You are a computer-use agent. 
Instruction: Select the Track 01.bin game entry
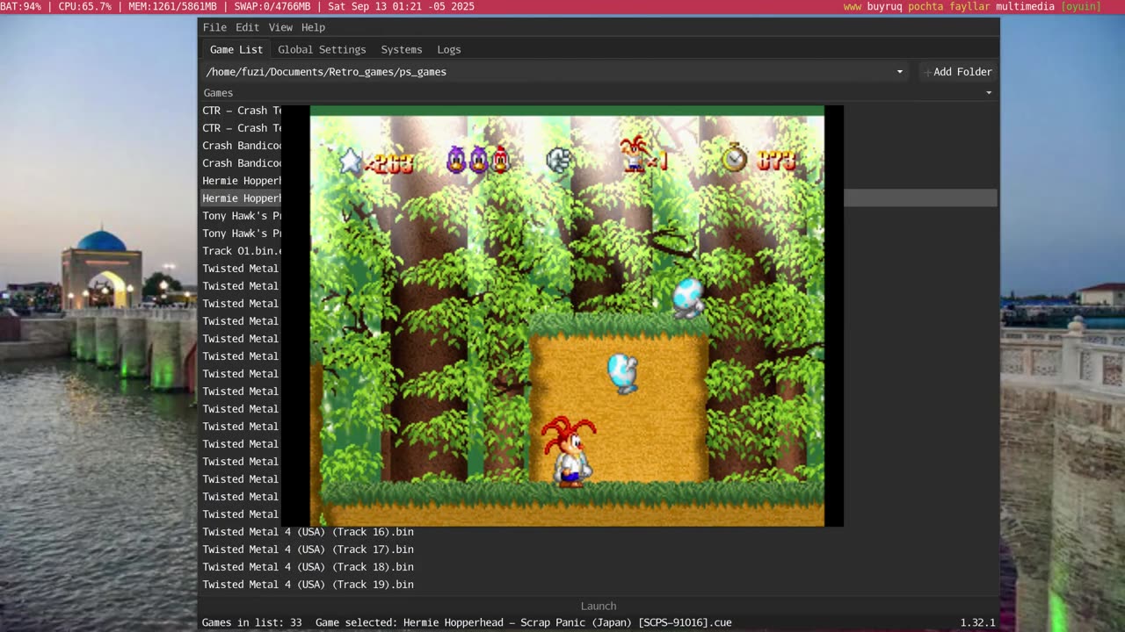[x=241, y=251]
